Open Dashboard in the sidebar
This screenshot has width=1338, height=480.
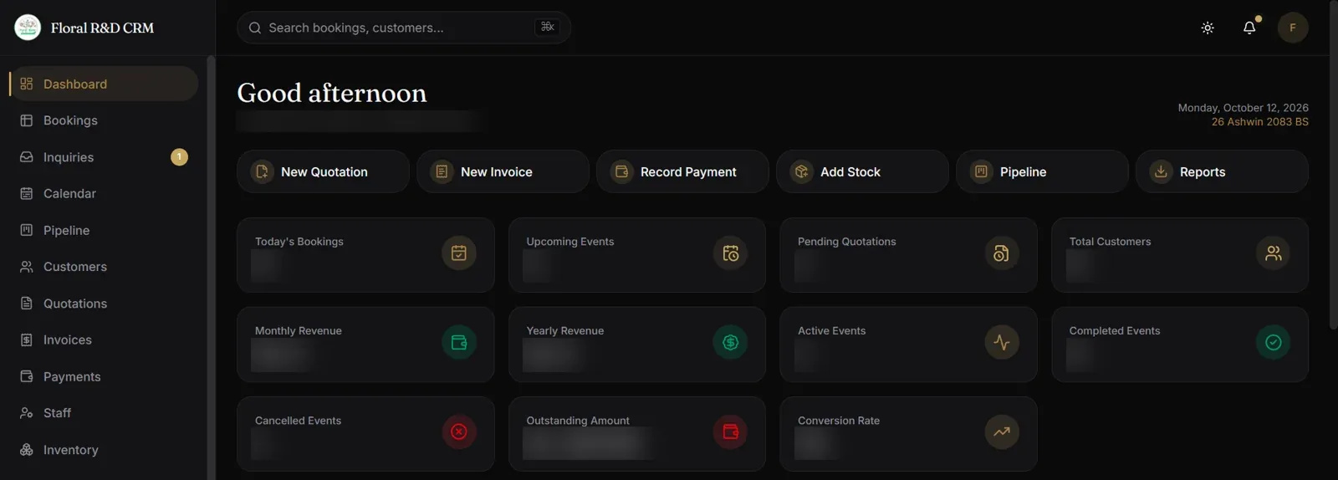[x=104, y=84]
